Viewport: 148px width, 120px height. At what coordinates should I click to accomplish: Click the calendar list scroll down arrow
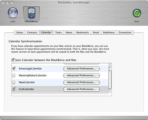click(x=110, y=91)
